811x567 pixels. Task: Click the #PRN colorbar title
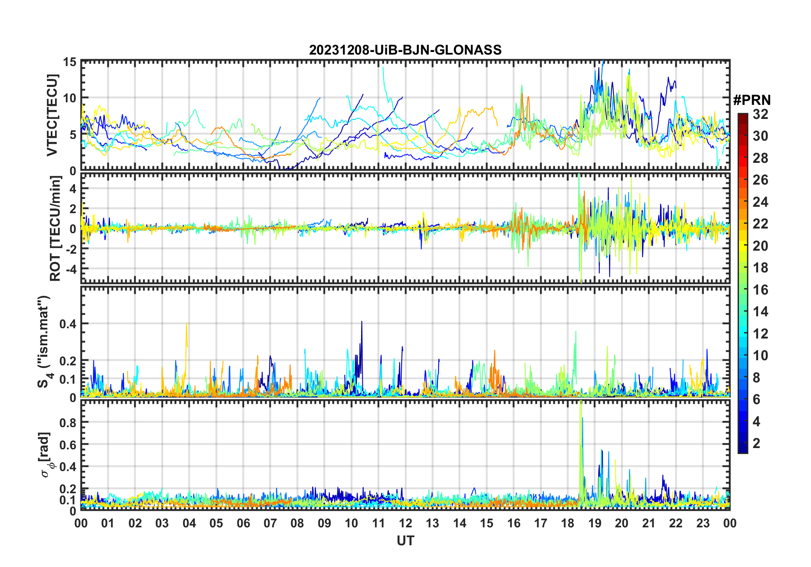(x=752, y=100)
